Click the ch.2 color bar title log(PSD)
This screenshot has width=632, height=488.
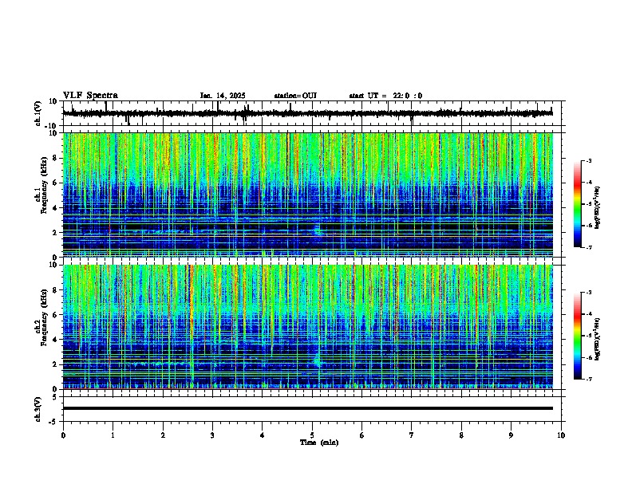[x=597, y=339]
